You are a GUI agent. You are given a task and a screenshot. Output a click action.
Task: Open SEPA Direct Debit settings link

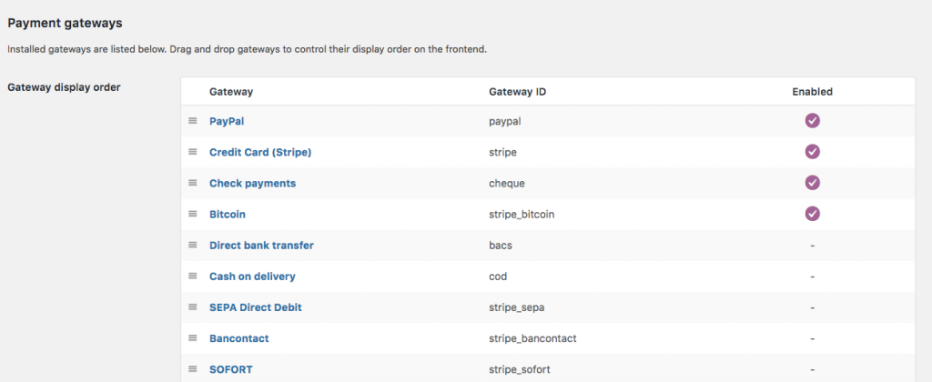[256, 307]
